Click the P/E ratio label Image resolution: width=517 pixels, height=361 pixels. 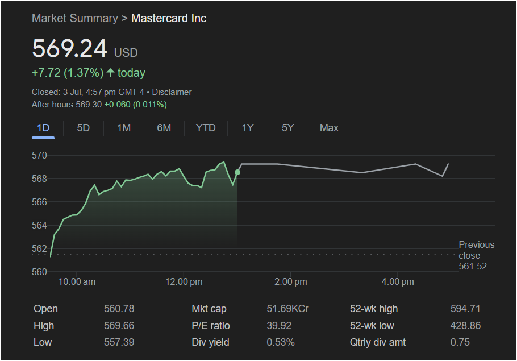tap(211, 326)
